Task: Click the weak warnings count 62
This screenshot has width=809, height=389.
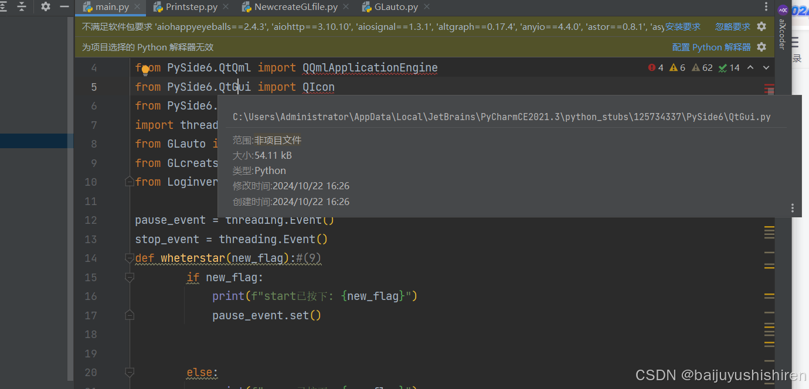Action: tap(702, 68)
